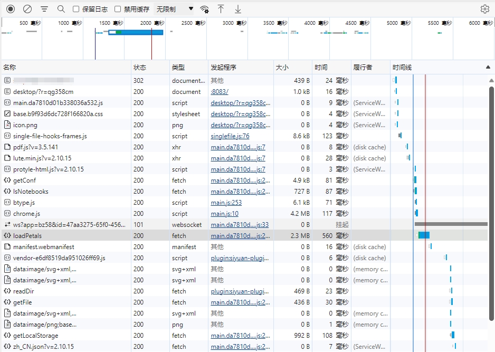
Task: Open network settings gear icon
Action: click(x=484, y=9)
